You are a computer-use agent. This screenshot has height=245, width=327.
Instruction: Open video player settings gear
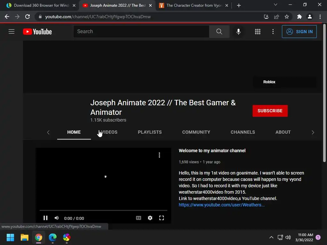click(x=150, y=218)
